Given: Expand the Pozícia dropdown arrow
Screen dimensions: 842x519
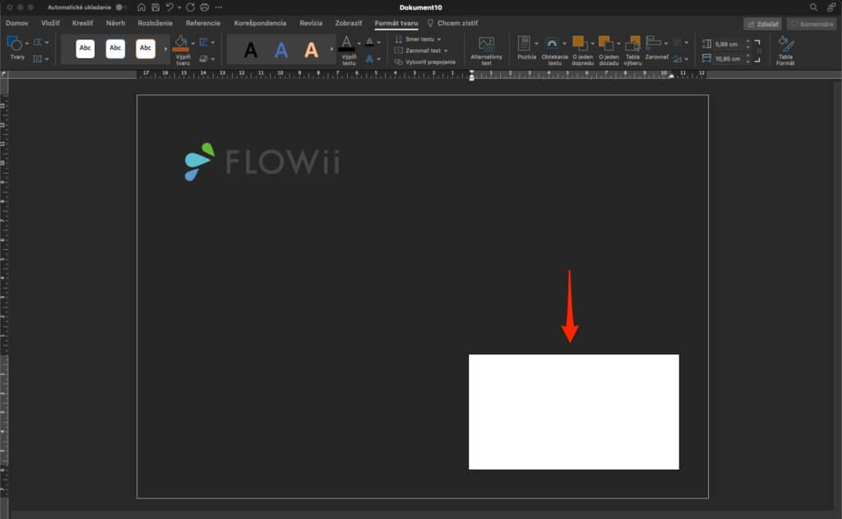Looking at the screenshot, I should pos(536,44).
